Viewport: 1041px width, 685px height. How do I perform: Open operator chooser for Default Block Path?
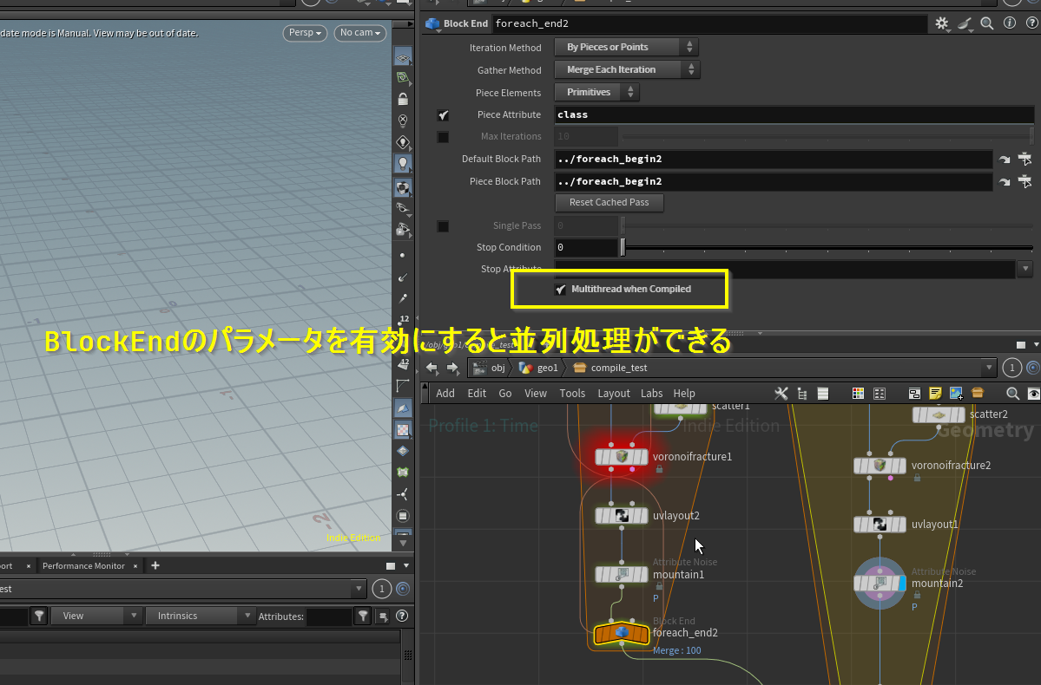pyautogui.click(x=1025, y=160)
